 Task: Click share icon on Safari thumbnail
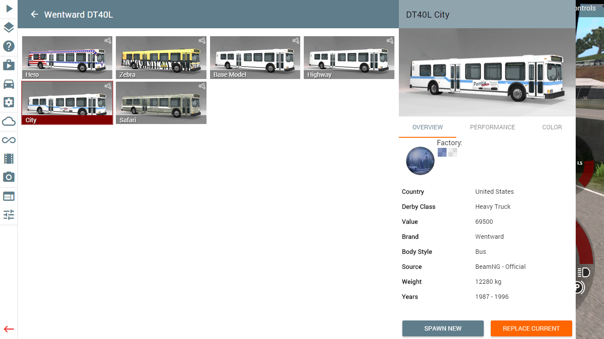point(202,86)
